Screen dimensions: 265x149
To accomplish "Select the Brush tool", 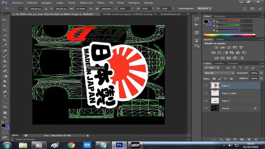I will pos(5,56).
